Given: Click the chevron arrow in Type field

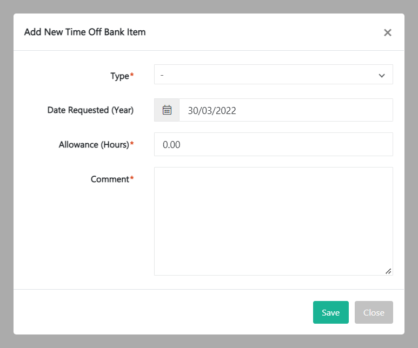Looking at the screenshot, I should pyautogui.click(x=382, y=76).
